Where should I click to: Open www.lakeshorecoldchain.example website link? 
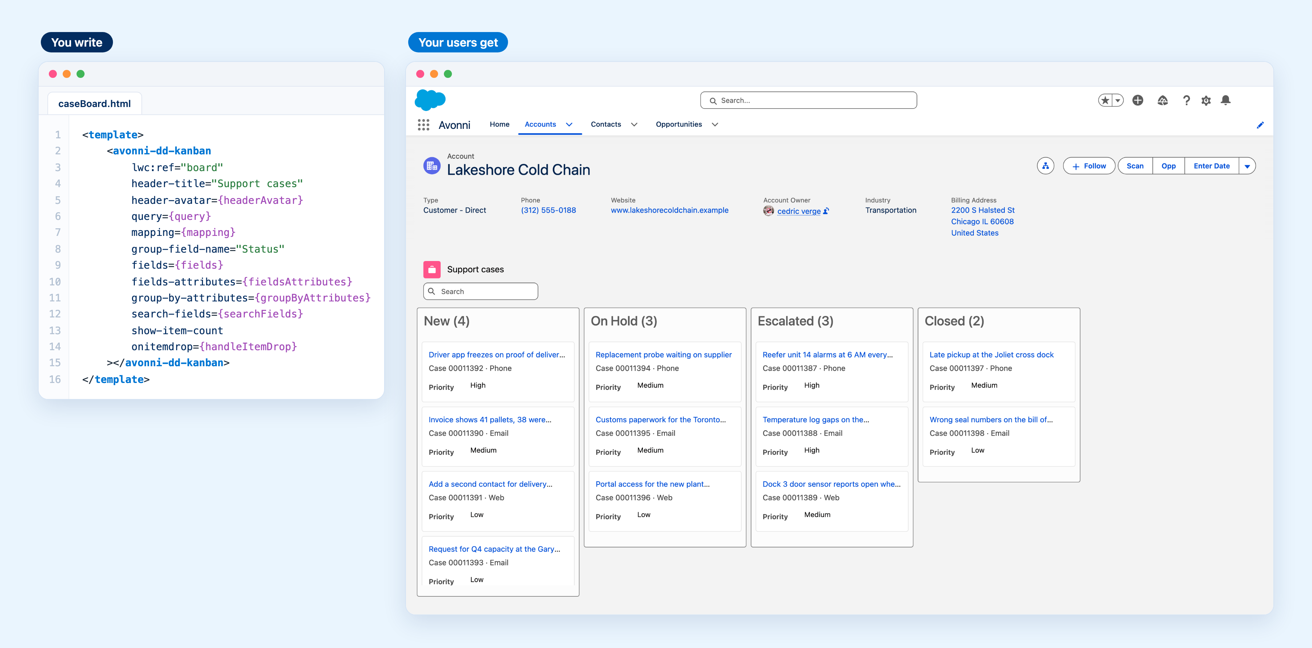coord(669,210)
